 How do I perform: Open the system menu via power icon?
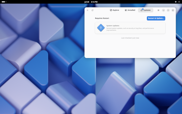click(x=179, y=2)
